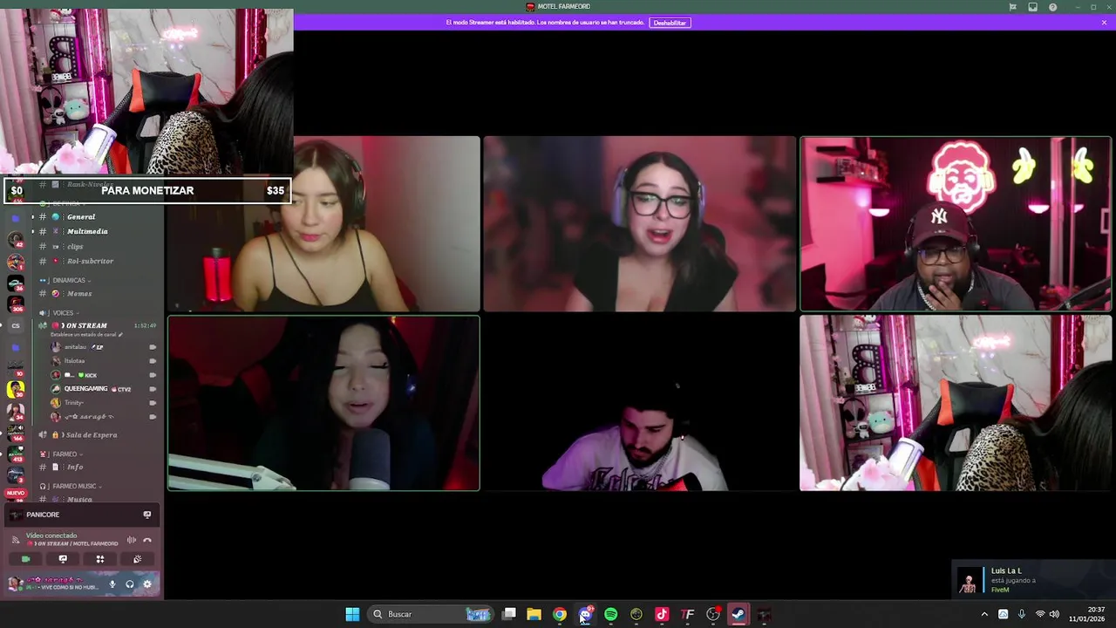Open the soundboard party popper button
The height and width of the screenshot is (628, 1116).
[137, 559]
